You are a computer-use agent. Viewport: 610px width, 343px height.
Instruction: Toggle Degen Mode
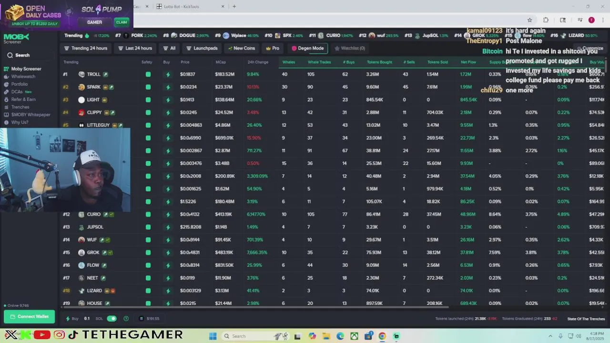pyautogui.click(x=308, y=48)
